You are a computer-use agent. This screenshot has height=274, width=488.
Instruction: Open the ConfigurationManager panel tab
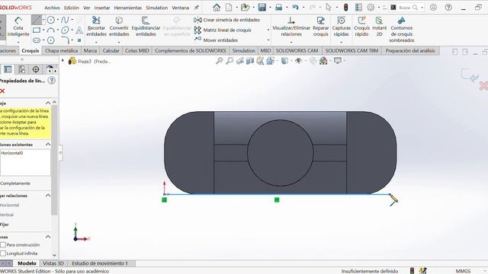click(22, 69)
